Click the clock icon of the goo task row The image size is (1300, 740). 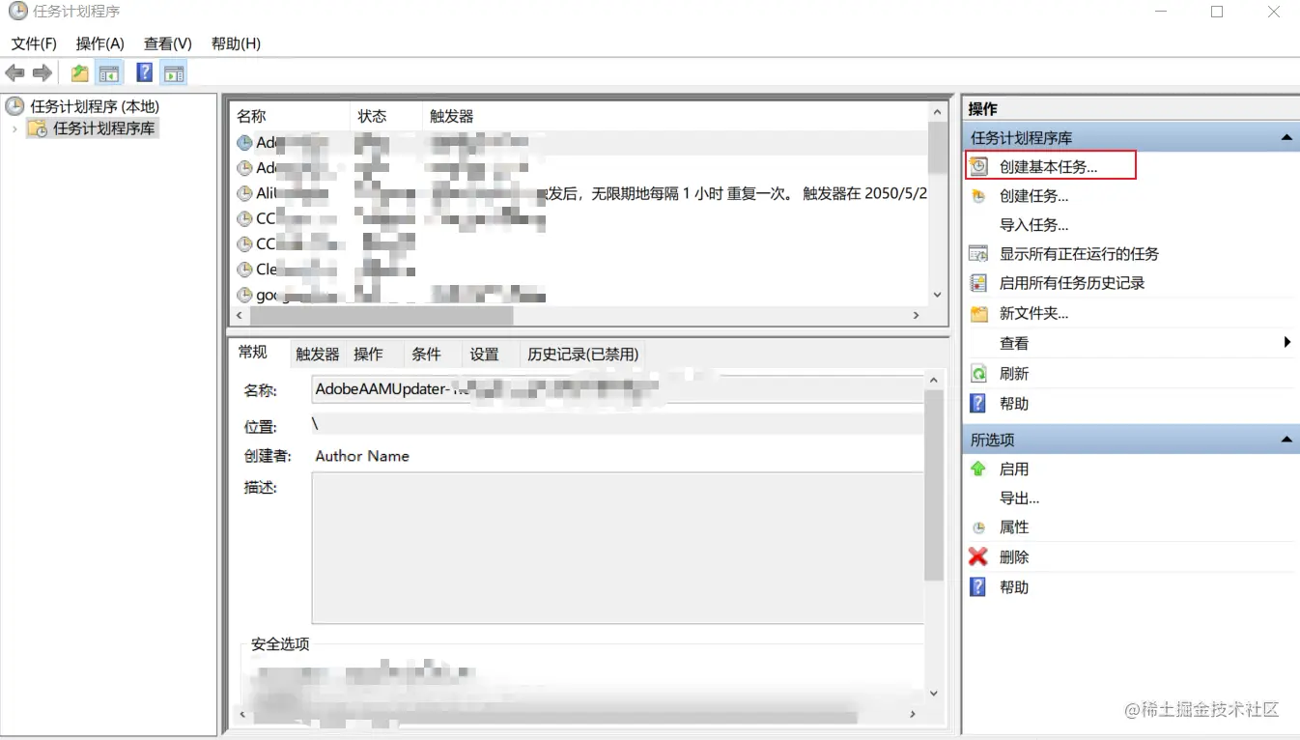244,295
